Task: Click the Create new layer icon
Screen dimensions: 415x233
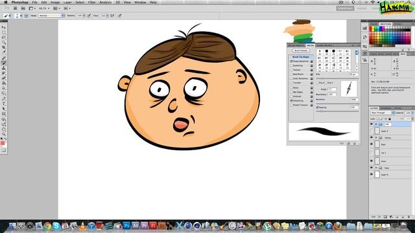Action: (403, 217)
